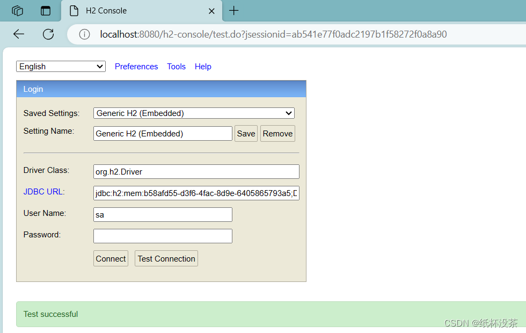This screenshot has height=333, width=526.
Task: Click the page icon on the H2 Console tab
Action: tap(75, 11)
